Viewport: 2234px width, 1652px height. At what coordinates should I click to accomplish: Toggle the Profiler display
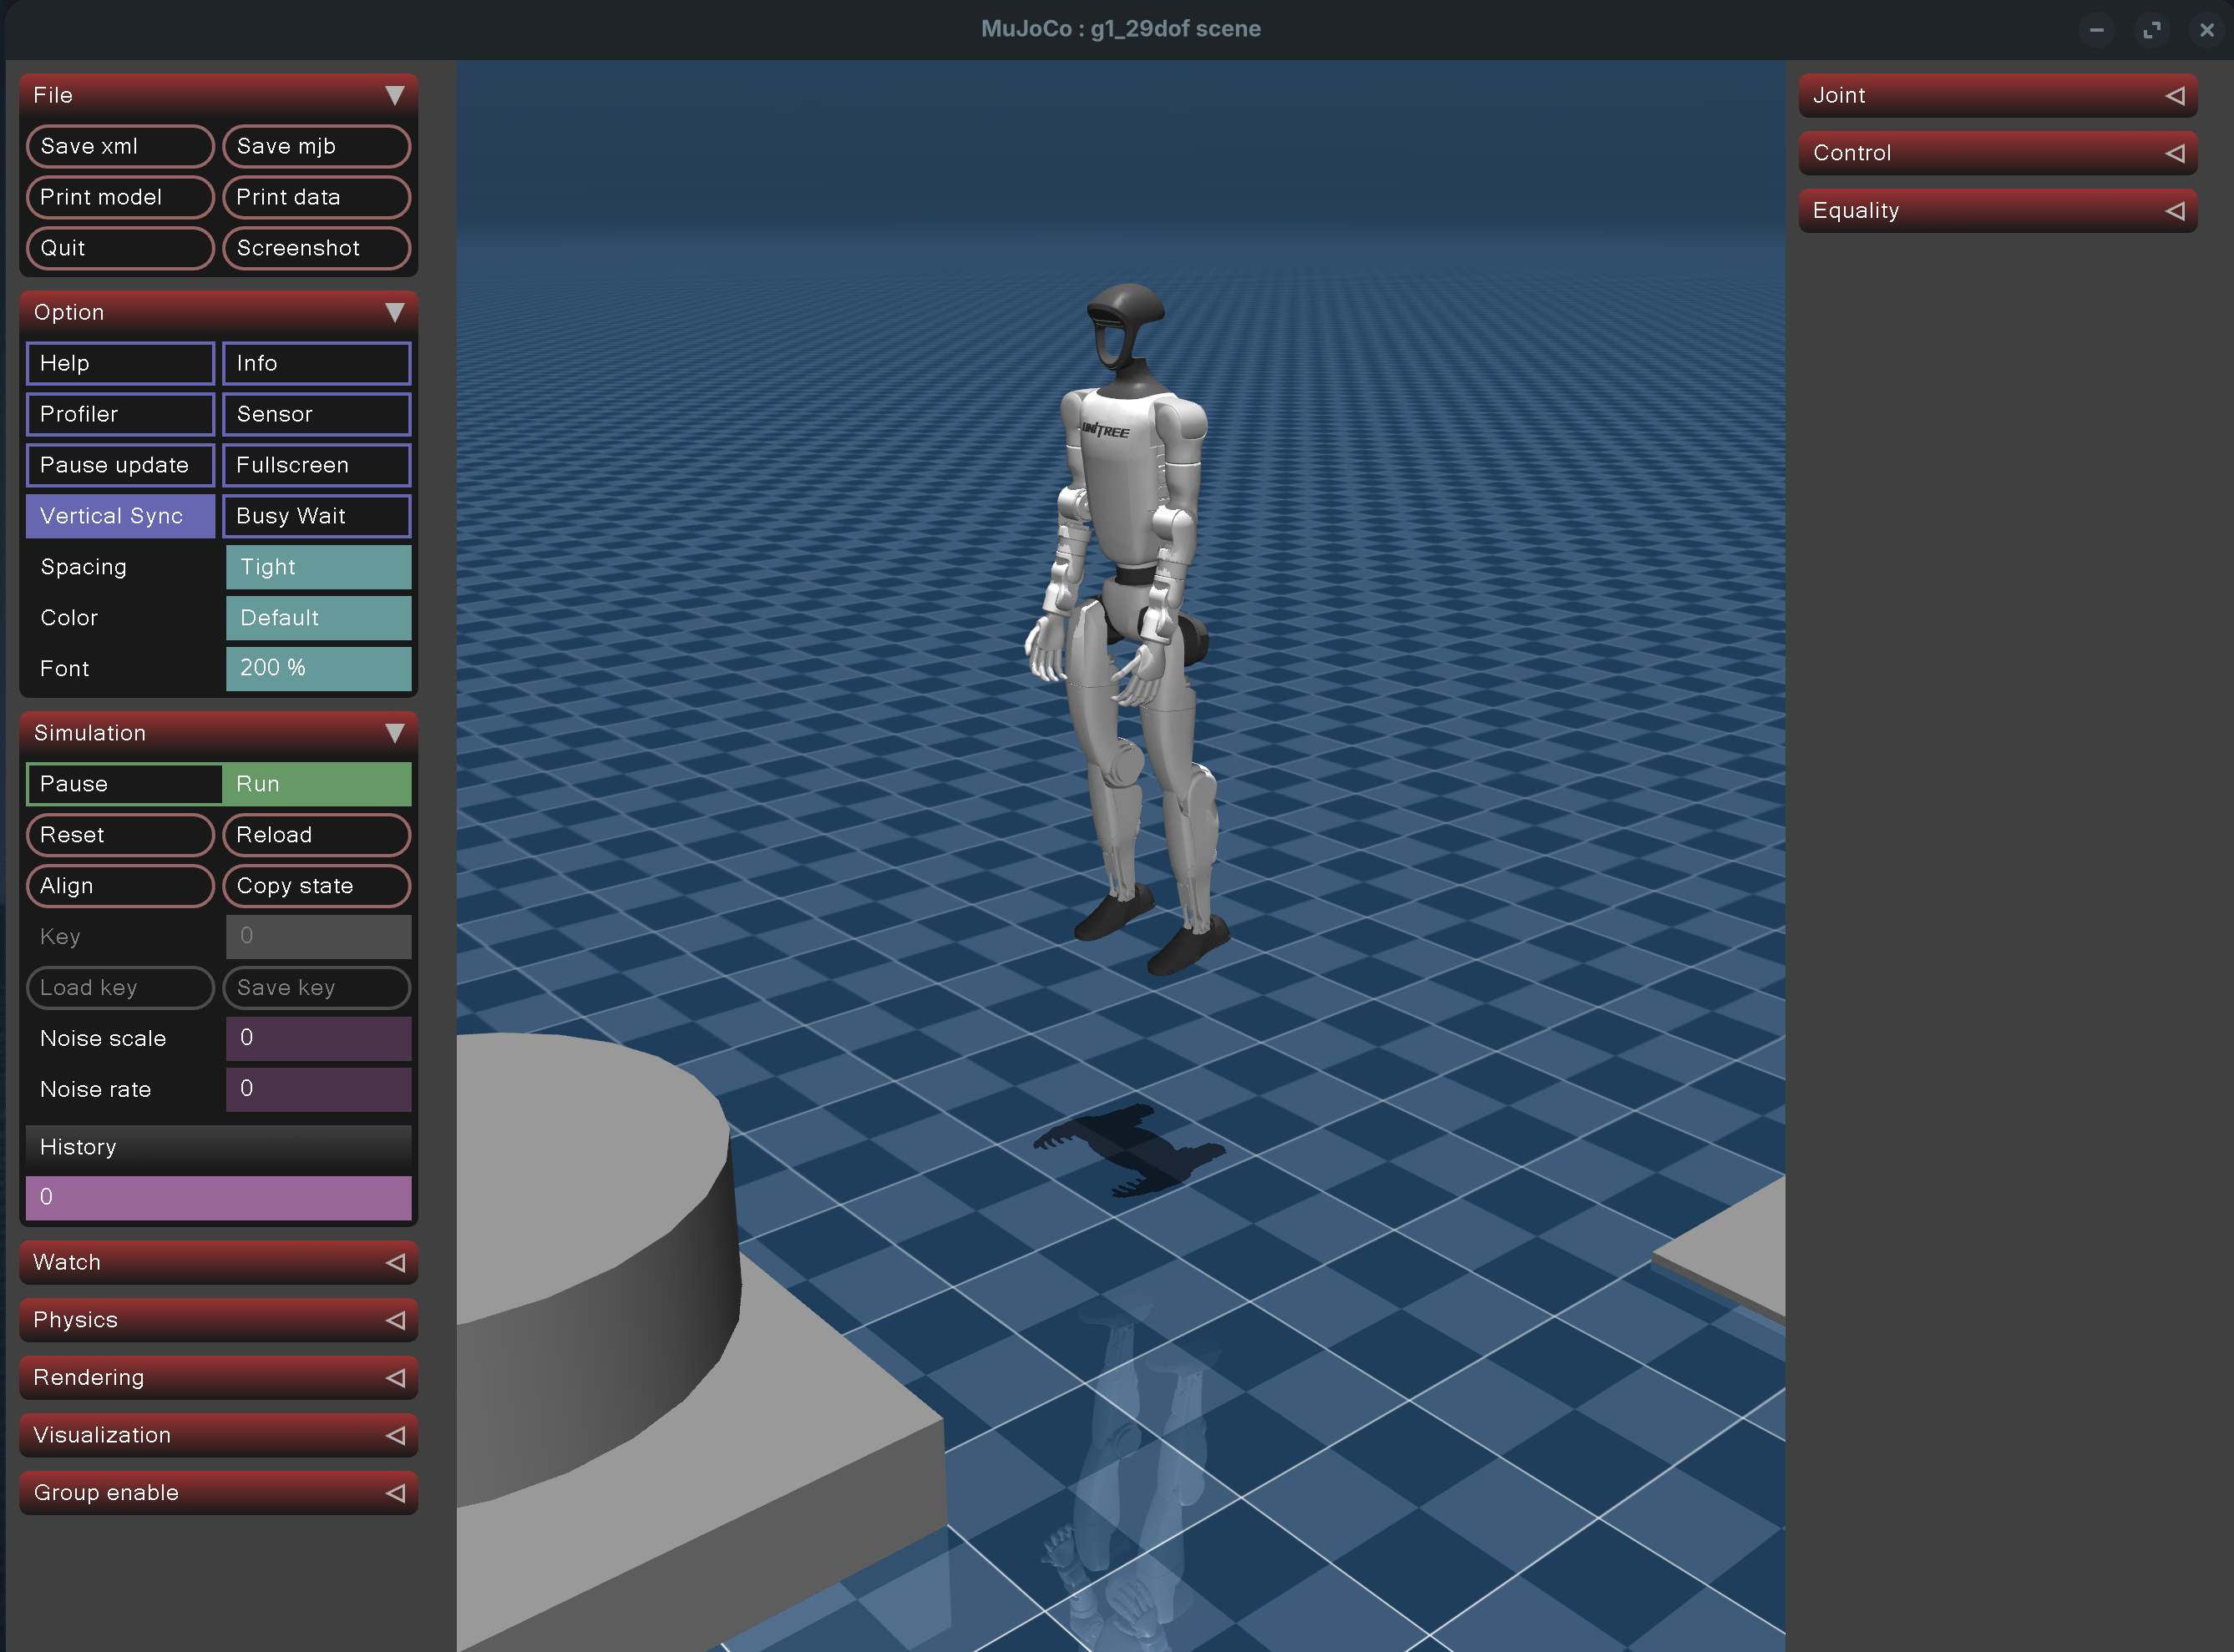(120, 414)
